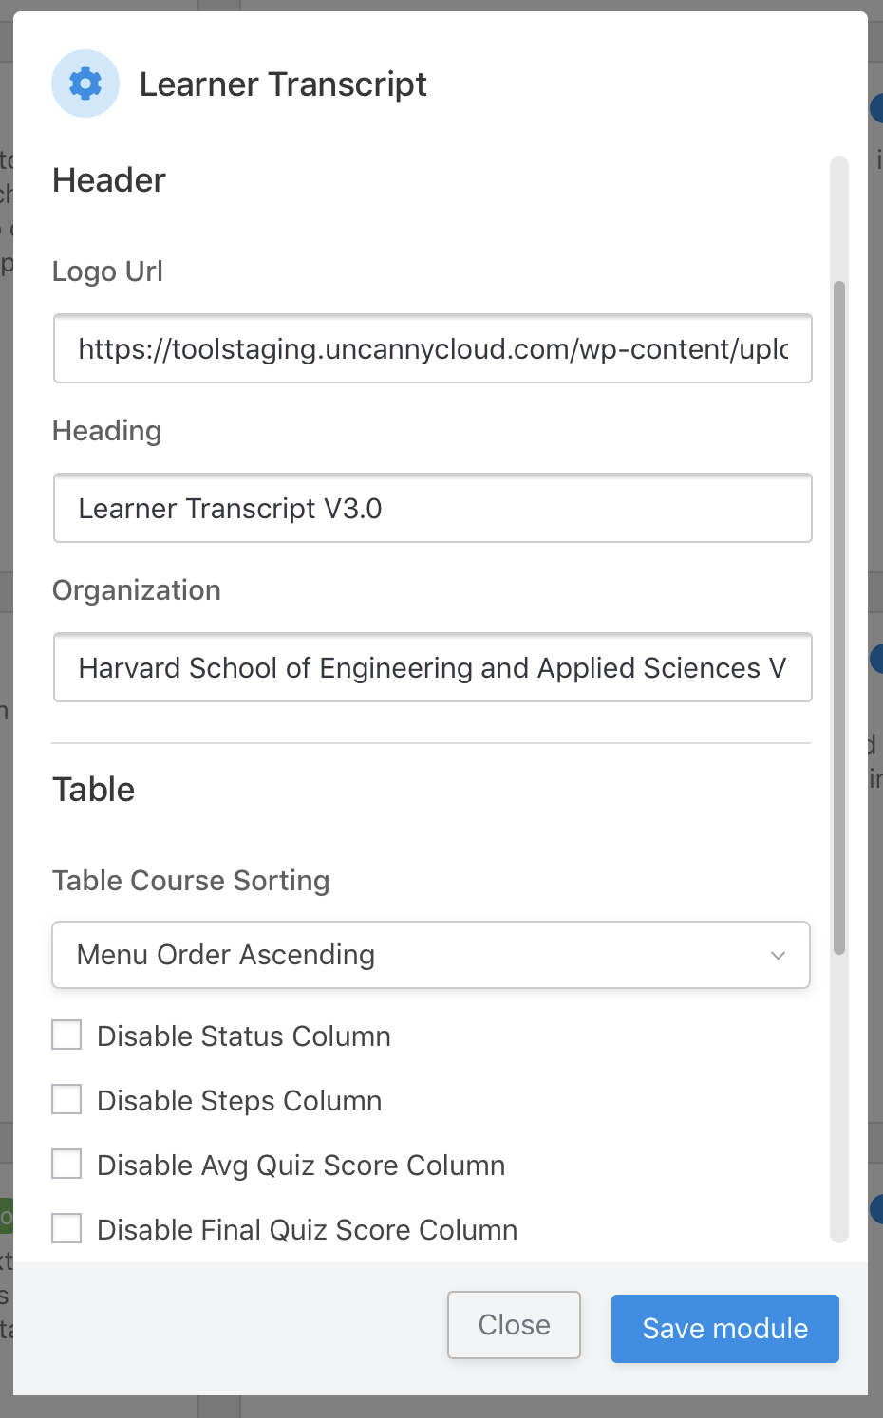Click the Header section heading
Screen dimensions: 883x1418
pos(108,180)
